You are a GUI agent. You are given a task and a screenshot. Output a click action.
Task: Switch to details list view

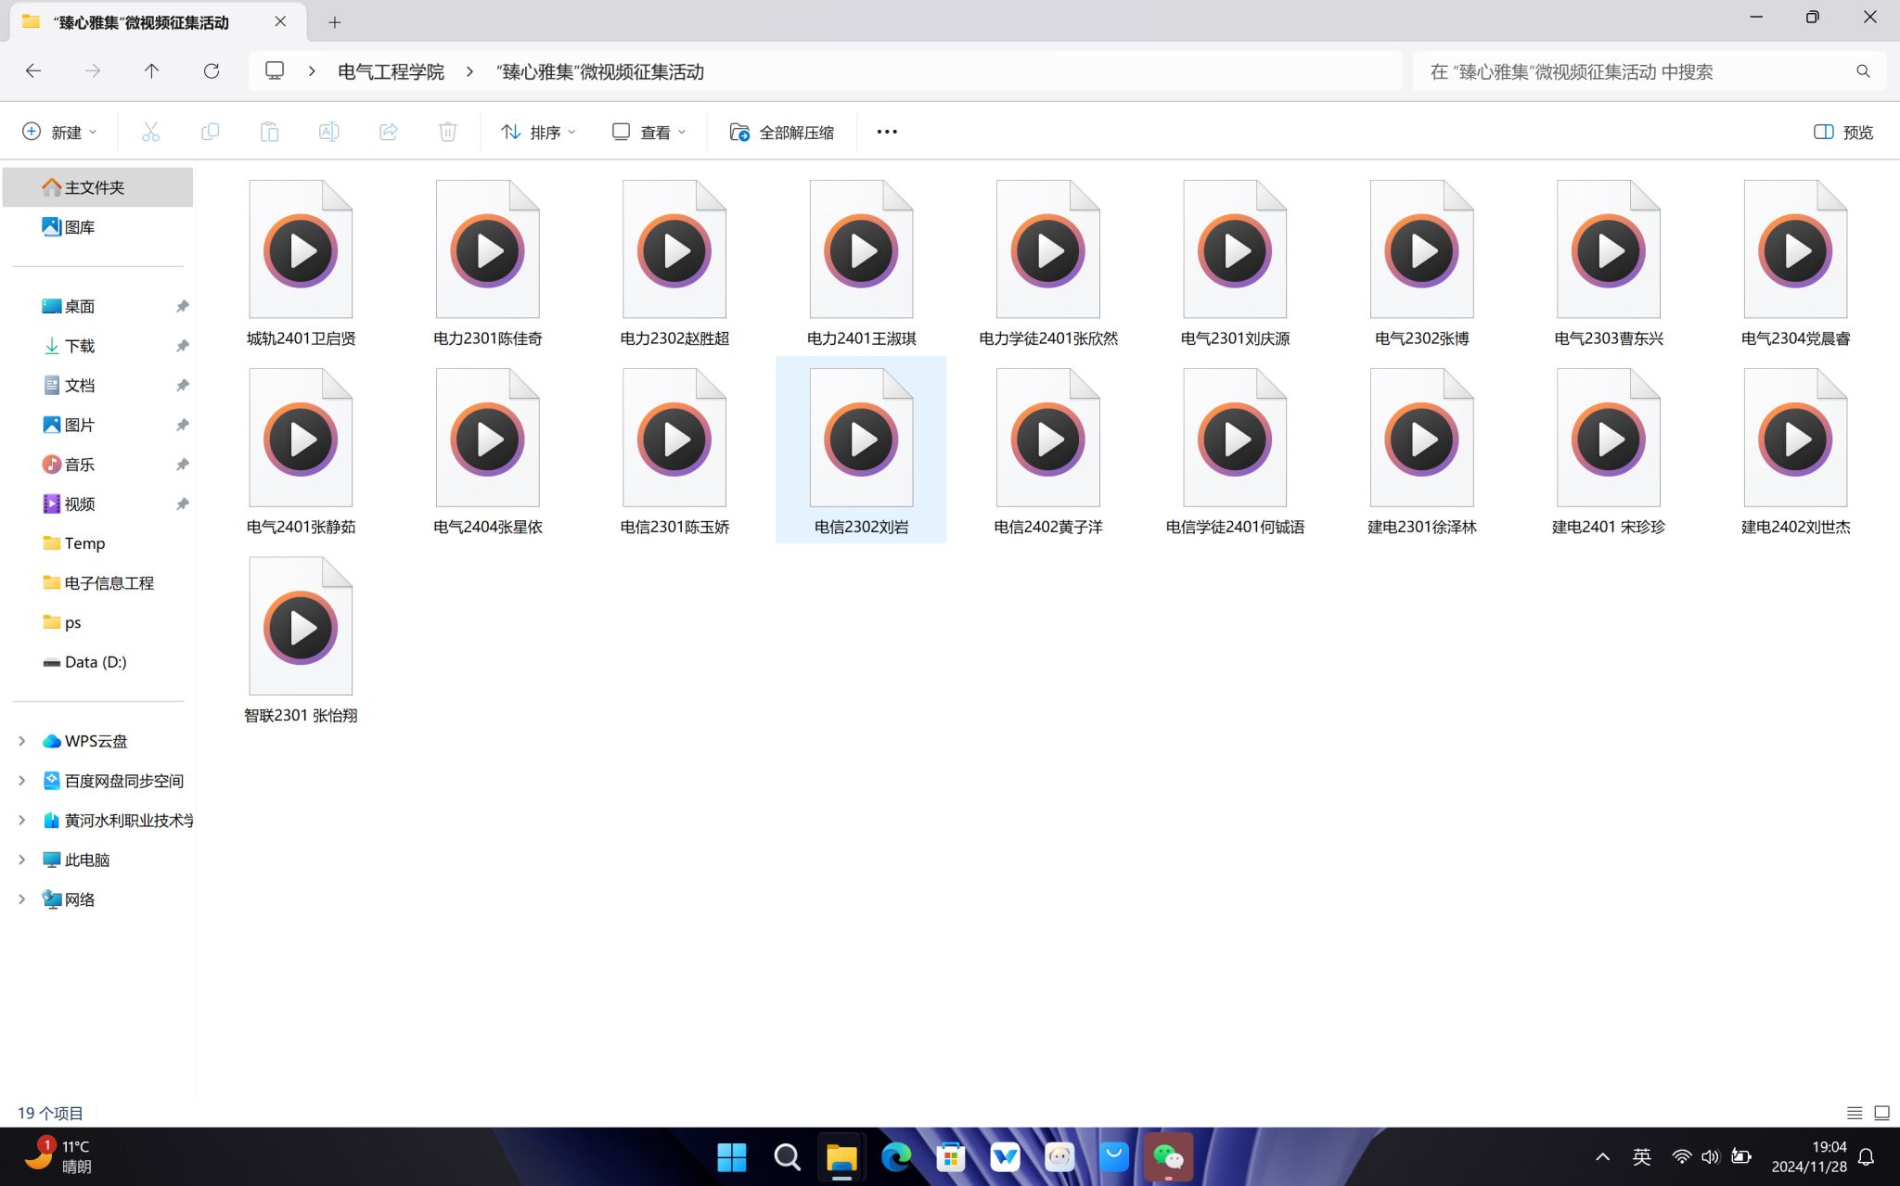tap(1854, 1113)
